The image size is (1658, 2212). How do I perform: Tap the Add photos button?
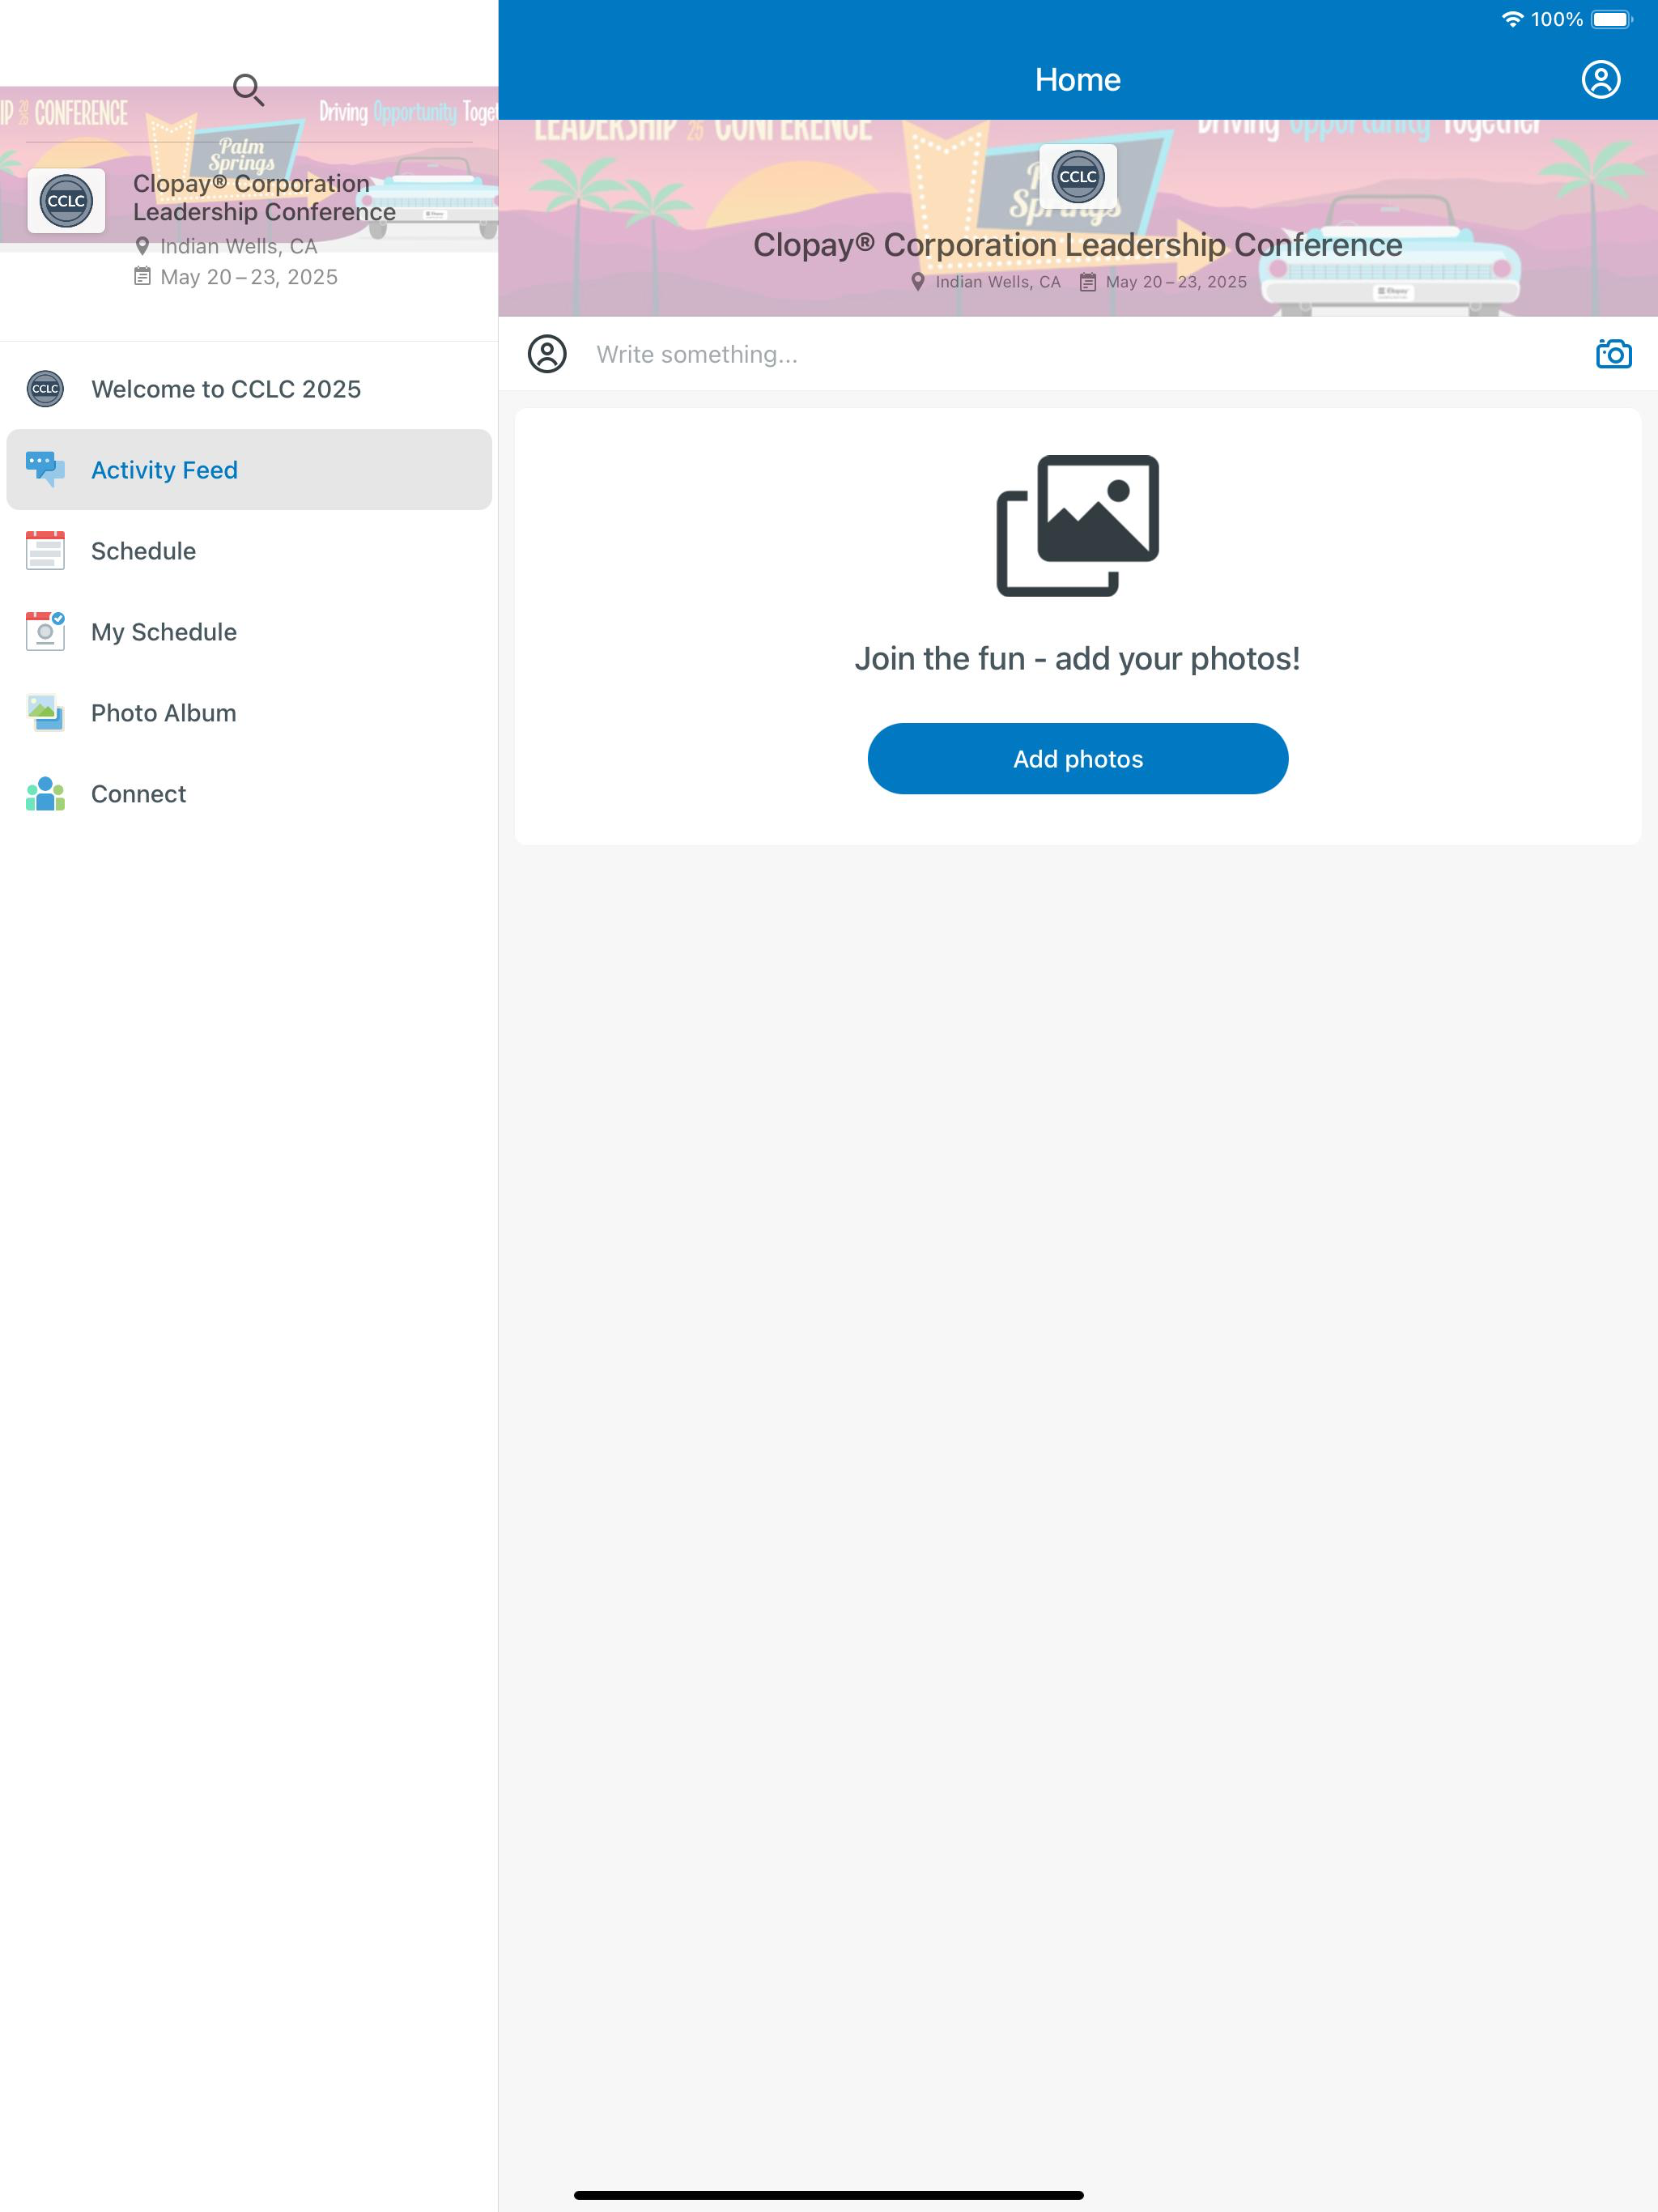click(1078, 759)
